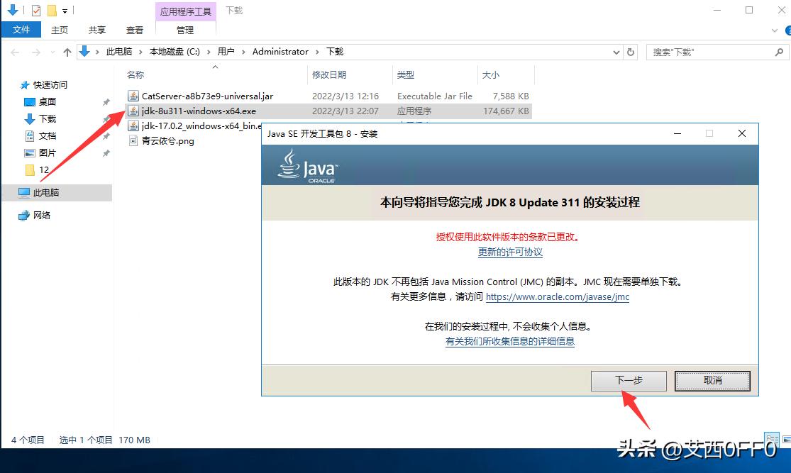Click the 名称 column sort arrow
The width and height of the screenshot is (791, 473).
pyautogui.click(x=215, y=68)
